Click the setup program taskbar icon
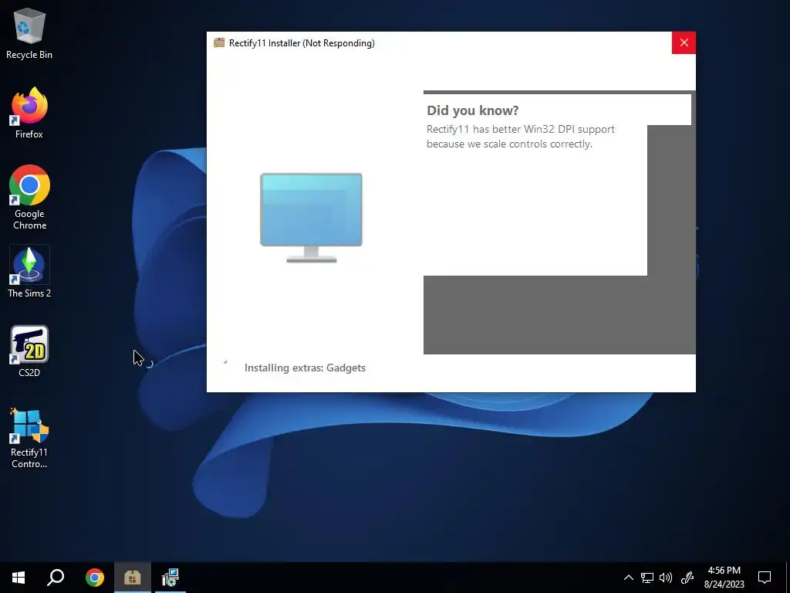The width and height of the screenshot is (790, 593). click(x=170, y=578)
